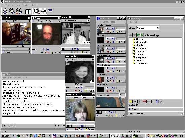
Task: Collapse the chucko entry triangle
Action: (98, 35)
